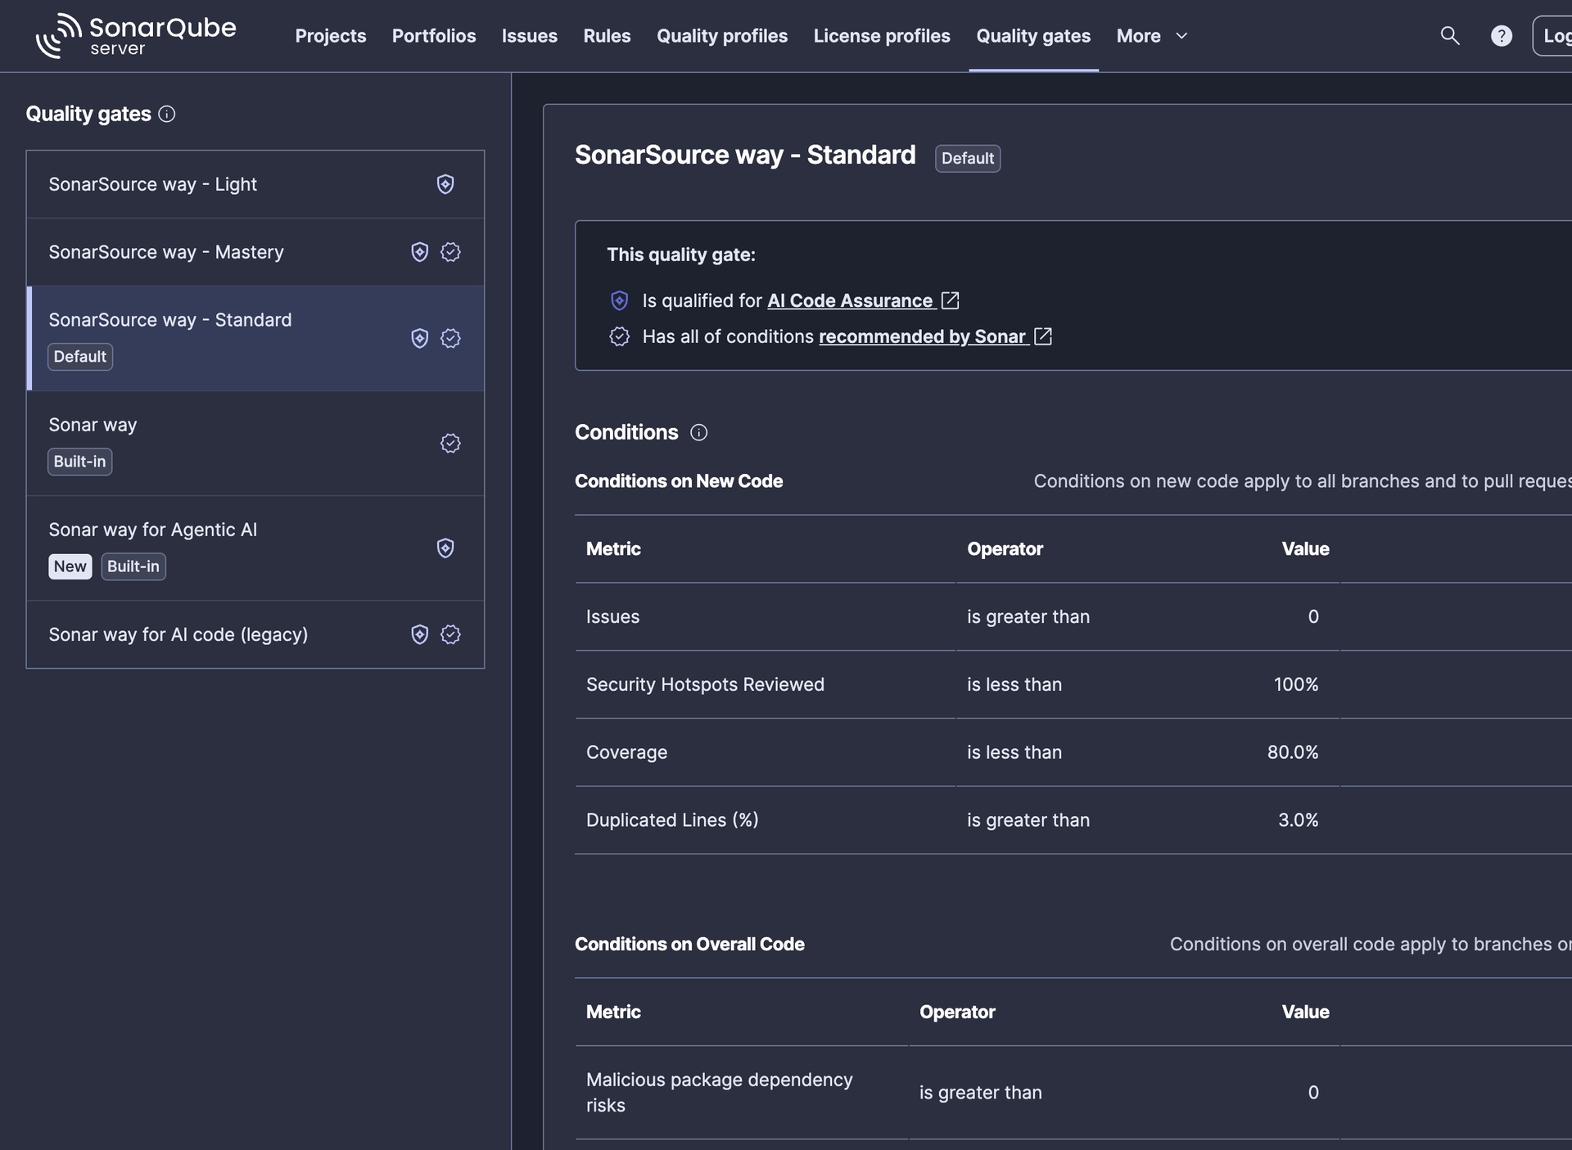Click the 'This quality gate:' label
Screen dimensions: 1572x1150
pyautogui.click(x=681, y=255)
